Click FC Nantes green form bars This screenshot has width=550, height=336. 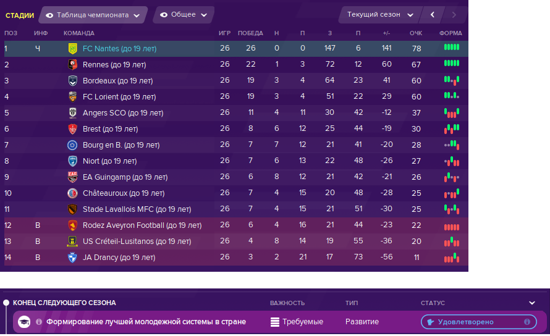pos(452,48)
